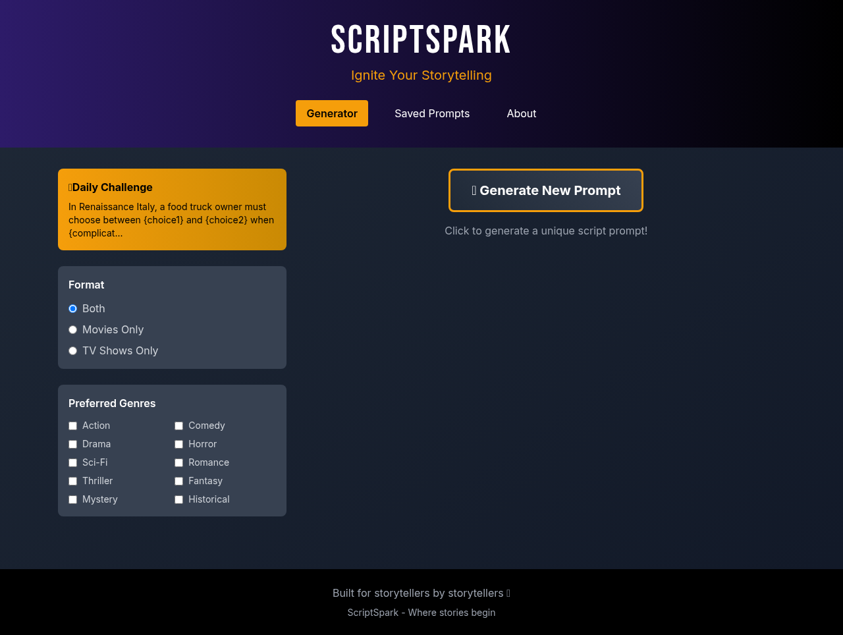Open the Saved Prompts page
Viewport: 843px width, 635px height.
pos(432,113)
